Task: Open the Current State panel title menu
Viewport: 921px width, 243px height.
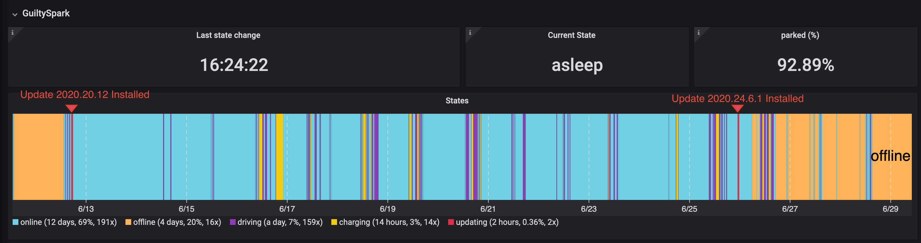Action: pyautogui.click(x=571, y=35)
